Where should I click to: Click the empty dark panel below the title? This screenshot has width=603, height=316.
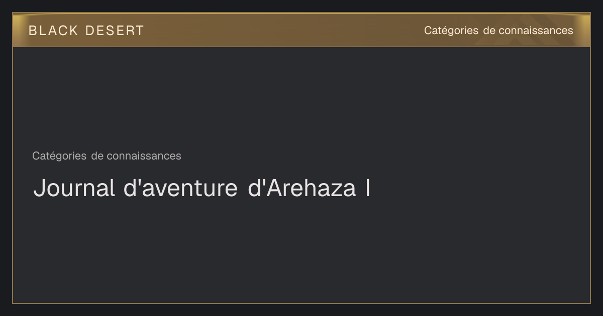point(301,251)
